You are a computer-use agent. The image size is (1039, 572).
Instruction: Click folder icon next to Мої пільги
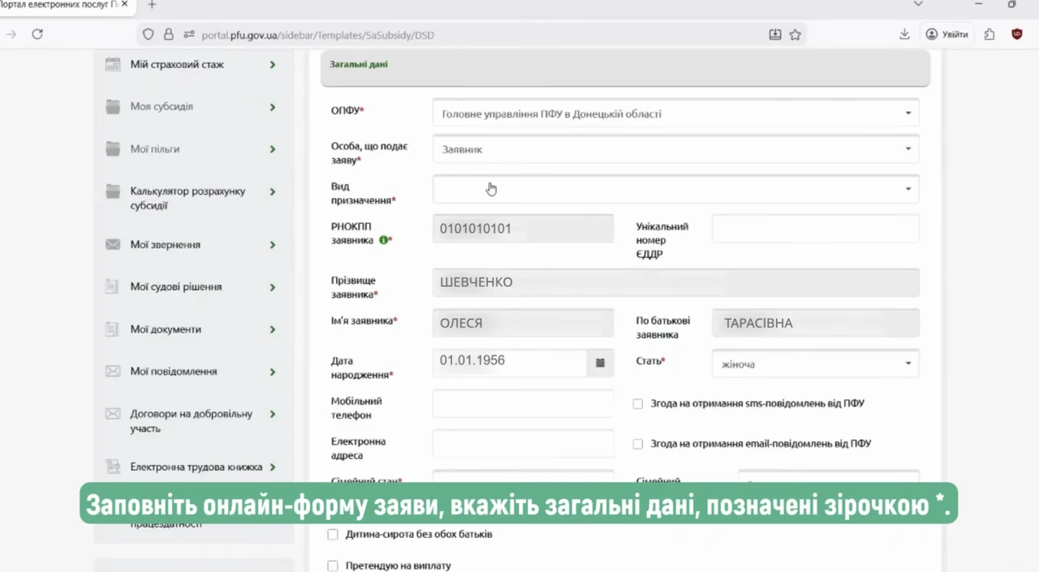113,149
